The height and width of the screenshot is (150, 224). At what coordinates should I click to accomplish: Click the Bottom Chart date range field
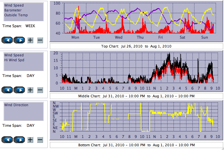(x=136, y=145)
